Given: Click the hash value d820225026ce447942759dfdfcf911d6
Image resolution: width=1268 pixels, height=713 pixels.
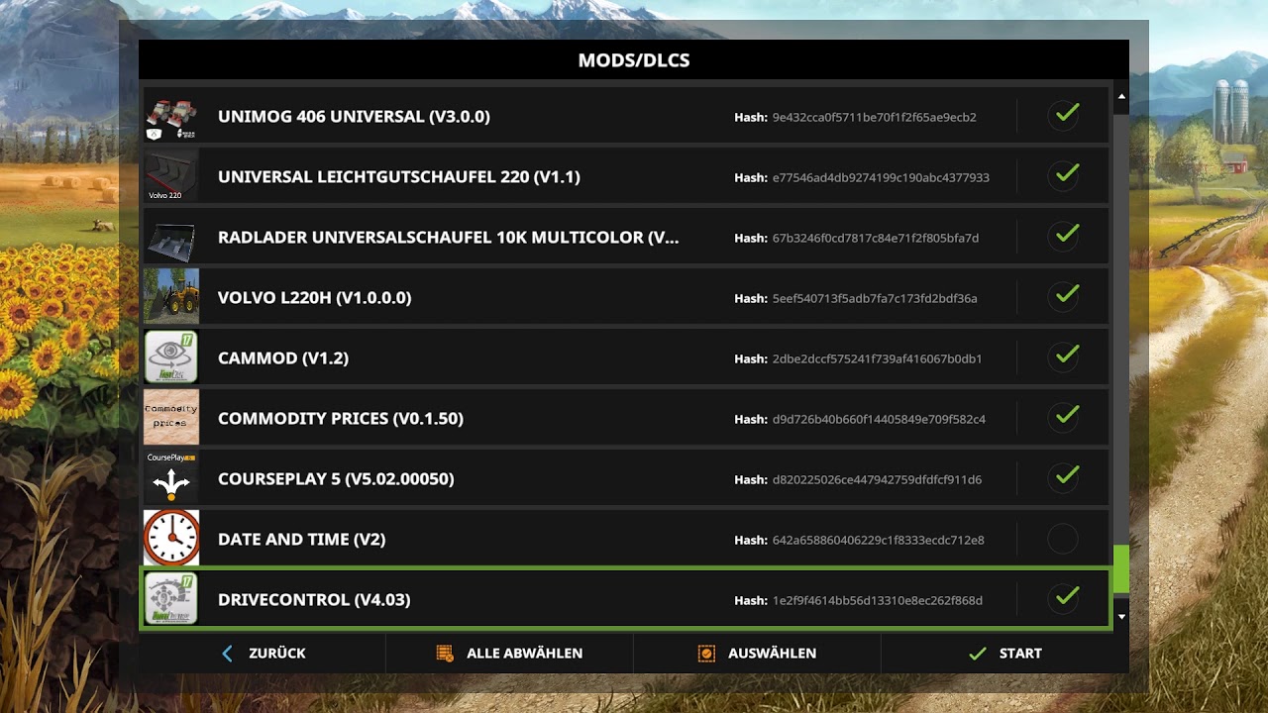Looking at the screenshot, I should [x=877, y=479].
